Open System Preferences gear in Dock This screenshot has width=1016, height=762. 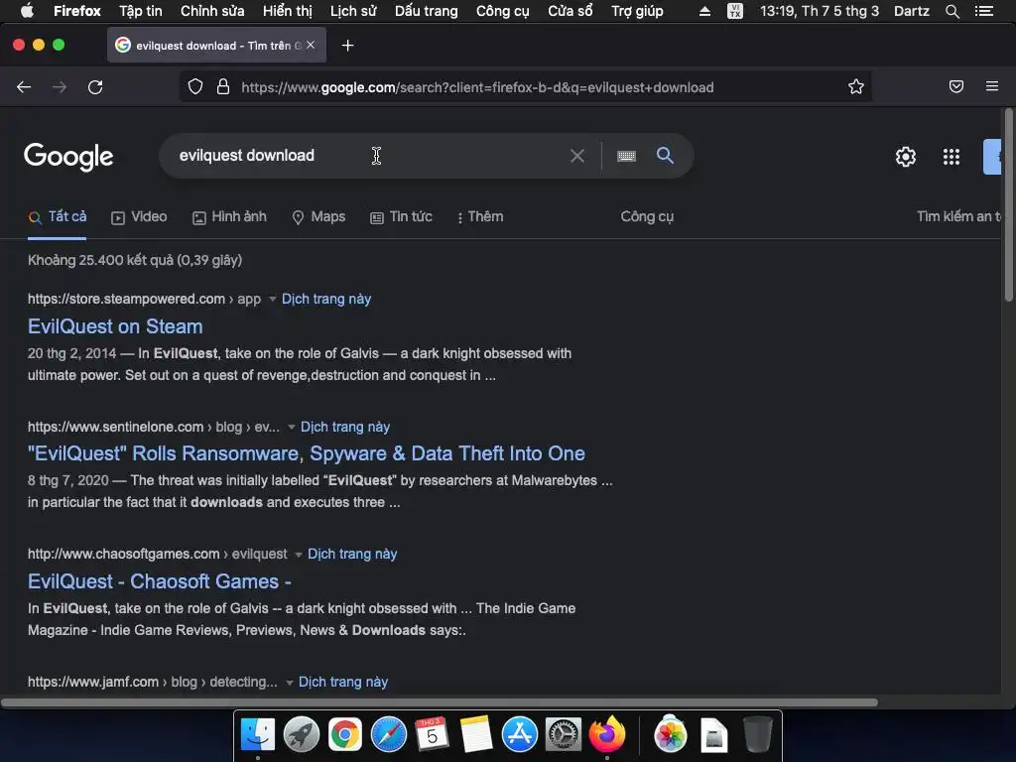(x=564, y=735)
